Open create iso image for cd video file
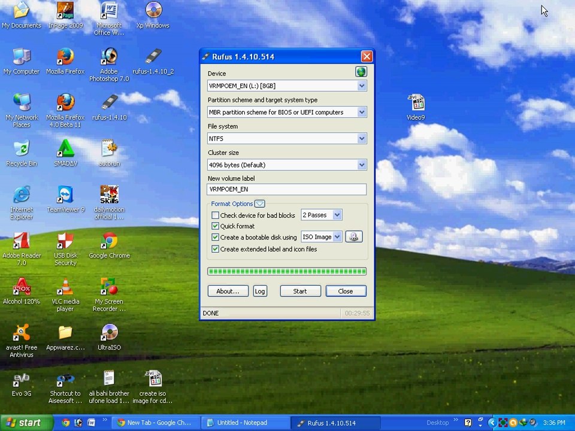This screenshot has width=575, height=431. (153, 387)
